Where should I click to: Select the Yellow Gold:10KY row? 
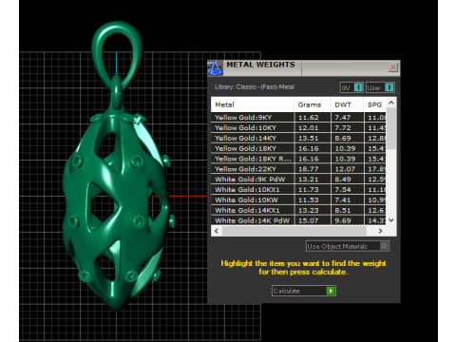click(x=298, y=128)
